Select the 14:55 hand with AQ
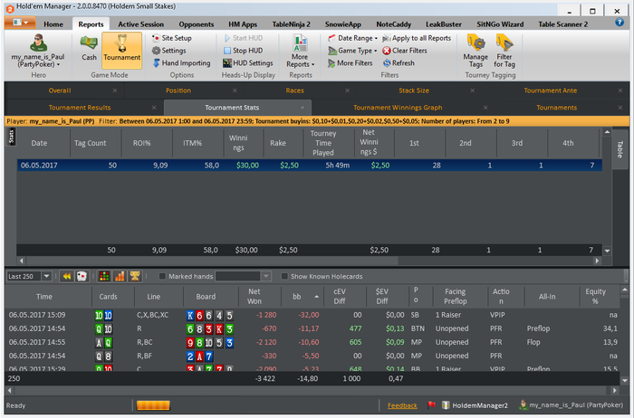This screenshot has width=634, height=418. click(x=312, y=342)
